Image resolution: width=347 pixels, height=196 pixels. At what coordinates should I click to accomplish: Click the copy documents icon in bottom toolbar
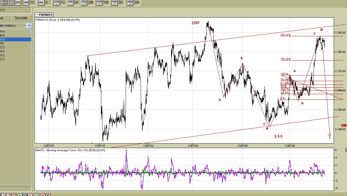coord(37,194)
